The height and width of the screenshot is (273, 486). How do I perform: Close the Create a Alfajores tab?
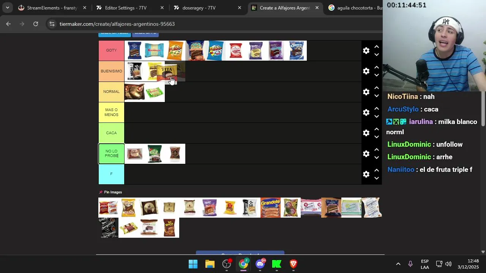[x=317, y=8]
